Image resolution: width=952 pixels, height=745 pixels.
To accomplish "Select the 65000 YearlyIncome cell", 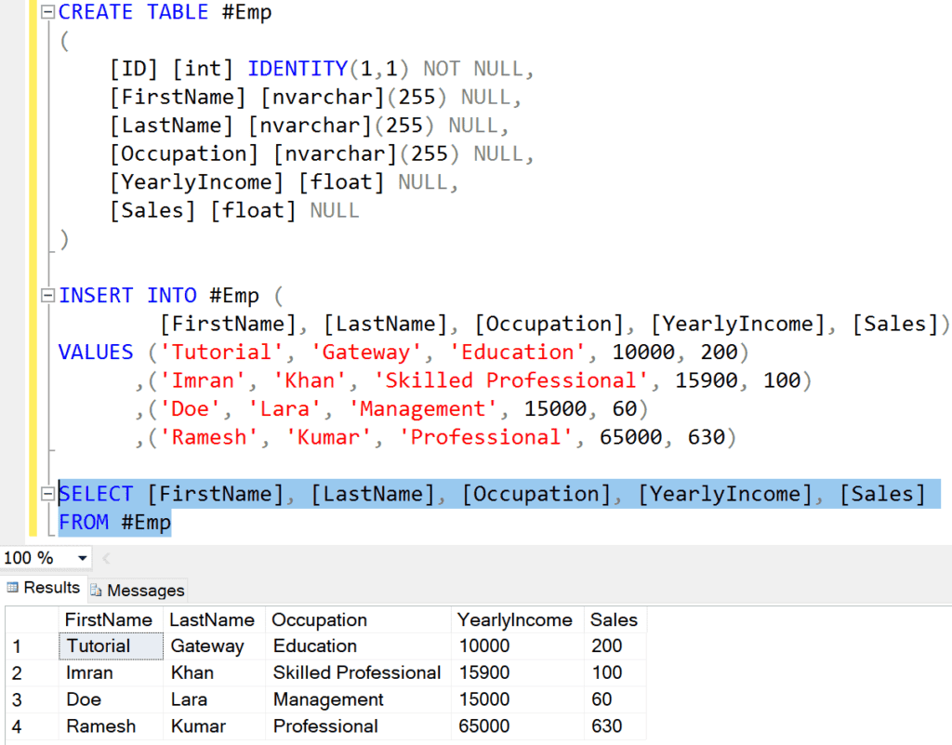I will click(x=484, y=726).
